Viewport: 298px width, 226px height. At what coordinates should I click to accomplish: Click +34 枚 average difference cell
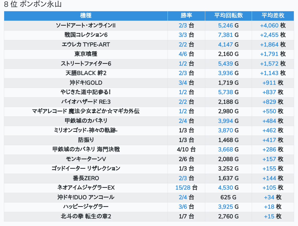(273, 197)
